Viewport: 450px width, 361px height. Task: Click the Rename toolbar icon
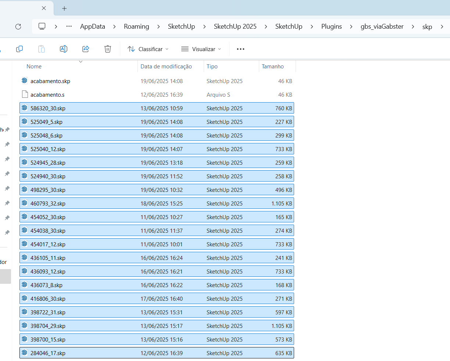tap(64, 49)
